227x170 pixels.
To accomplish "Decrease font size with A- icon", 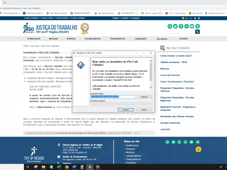I will point(191,18).
